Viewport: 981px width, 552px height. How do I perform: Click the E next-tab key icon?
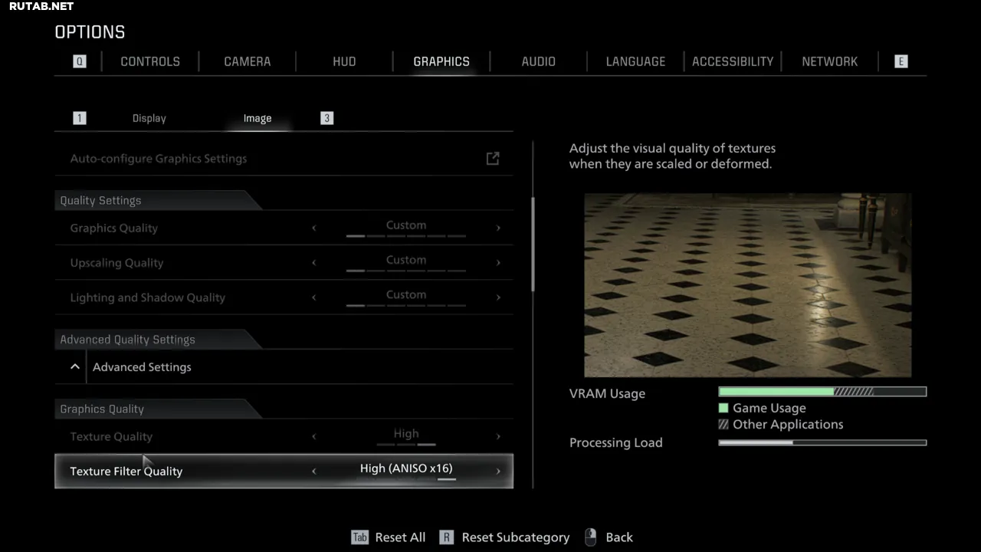tap(901, 61)
